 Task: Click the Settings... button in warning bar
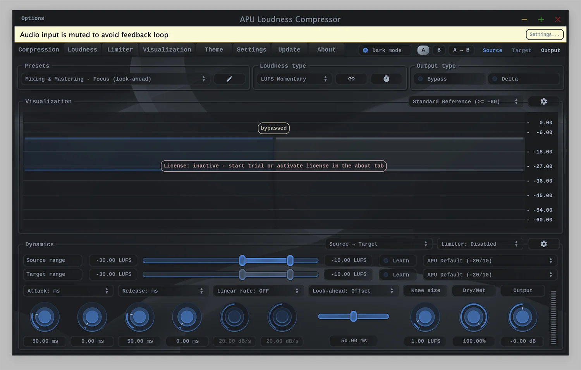(x=544, y=34)
